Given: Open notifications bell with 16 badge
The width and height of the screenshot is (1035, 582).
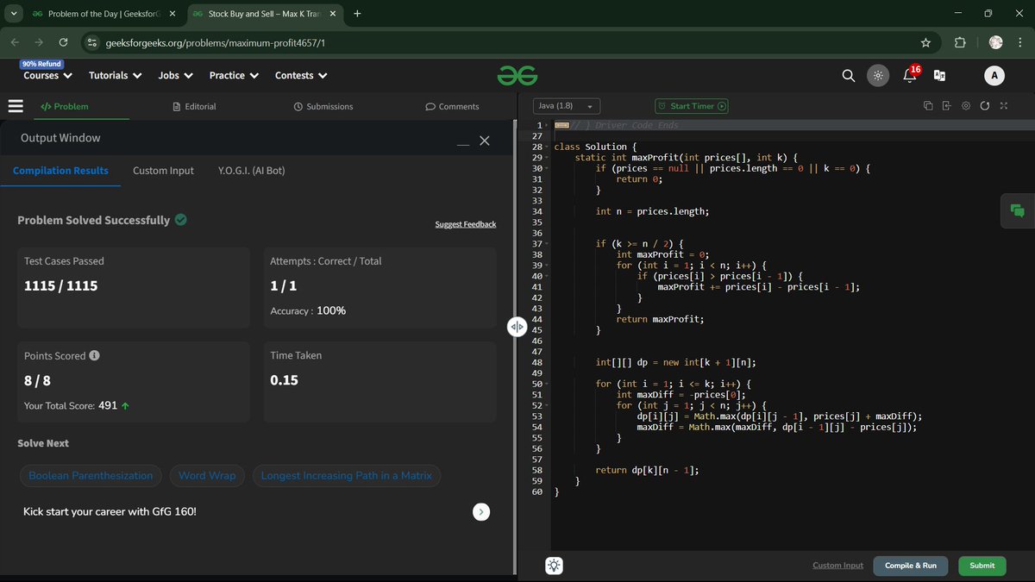Looking at the screenshot, I should pos(909,75).
